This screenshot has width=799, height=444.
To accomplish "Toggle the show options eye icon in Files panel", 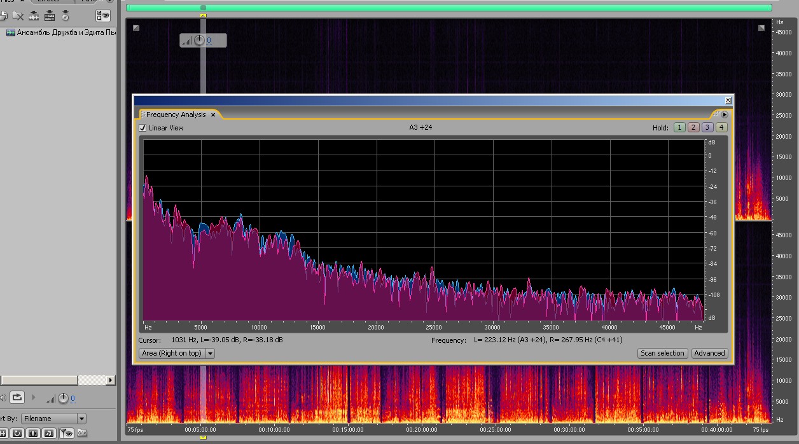I will tap(102, 16).
